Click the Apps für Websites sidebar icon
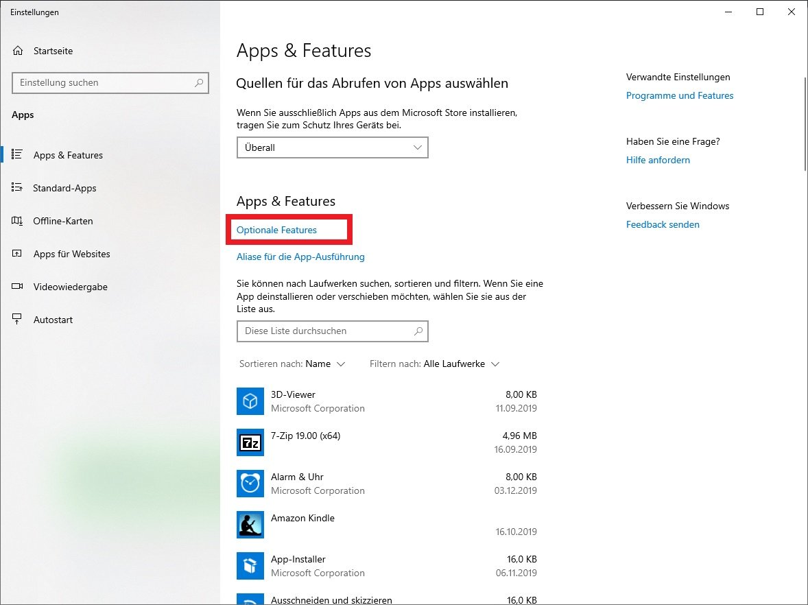 (x=19, y=254)
